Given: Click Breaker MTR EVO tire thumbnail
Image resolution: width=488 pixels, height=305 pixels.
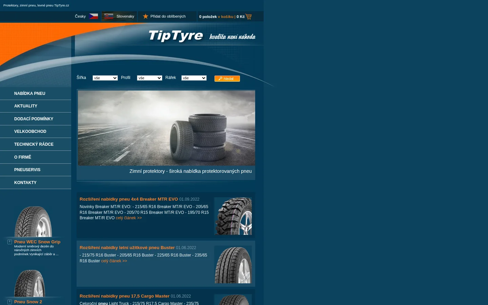Looking at the screenshot, I should (x=233, y=216).
